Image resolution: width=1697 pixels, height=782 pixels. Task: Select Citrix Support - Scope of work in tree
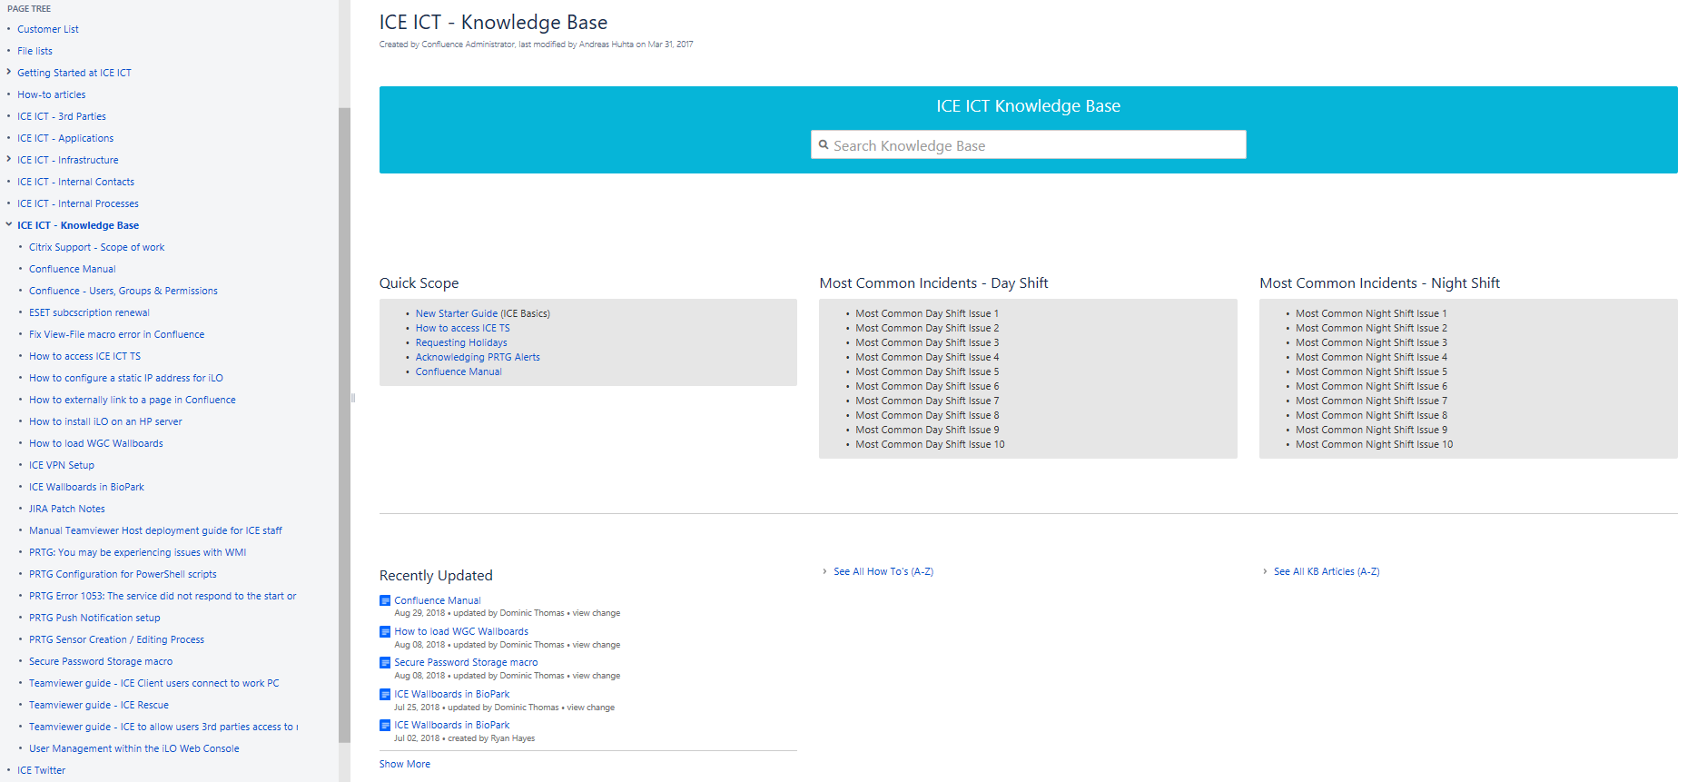(97, 247)
